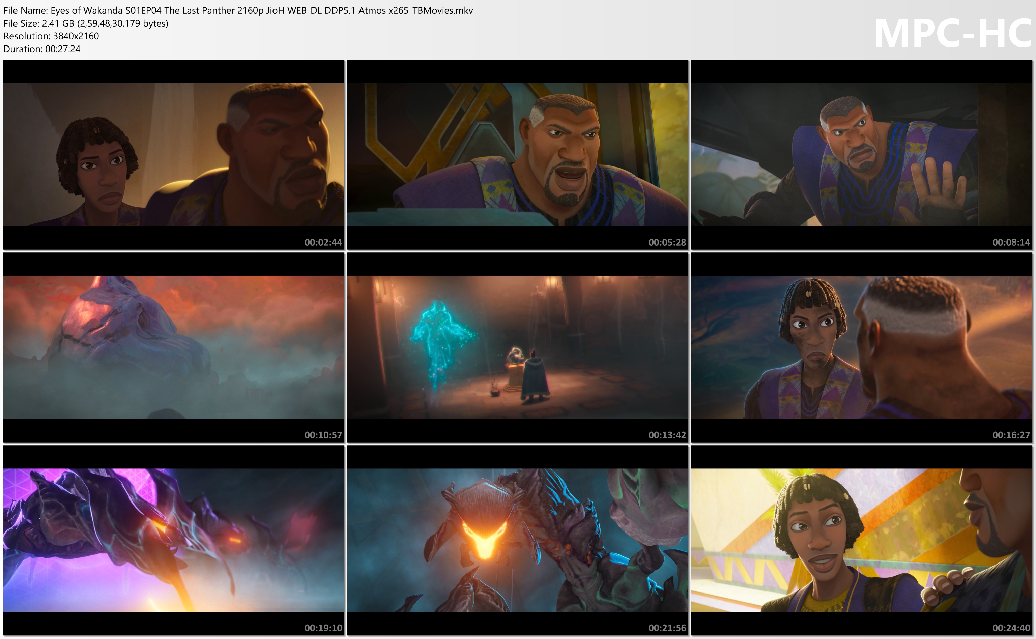
Task: Open the thumbnail at timestamp 00:24:40
Action: click(x=862, y=540)
